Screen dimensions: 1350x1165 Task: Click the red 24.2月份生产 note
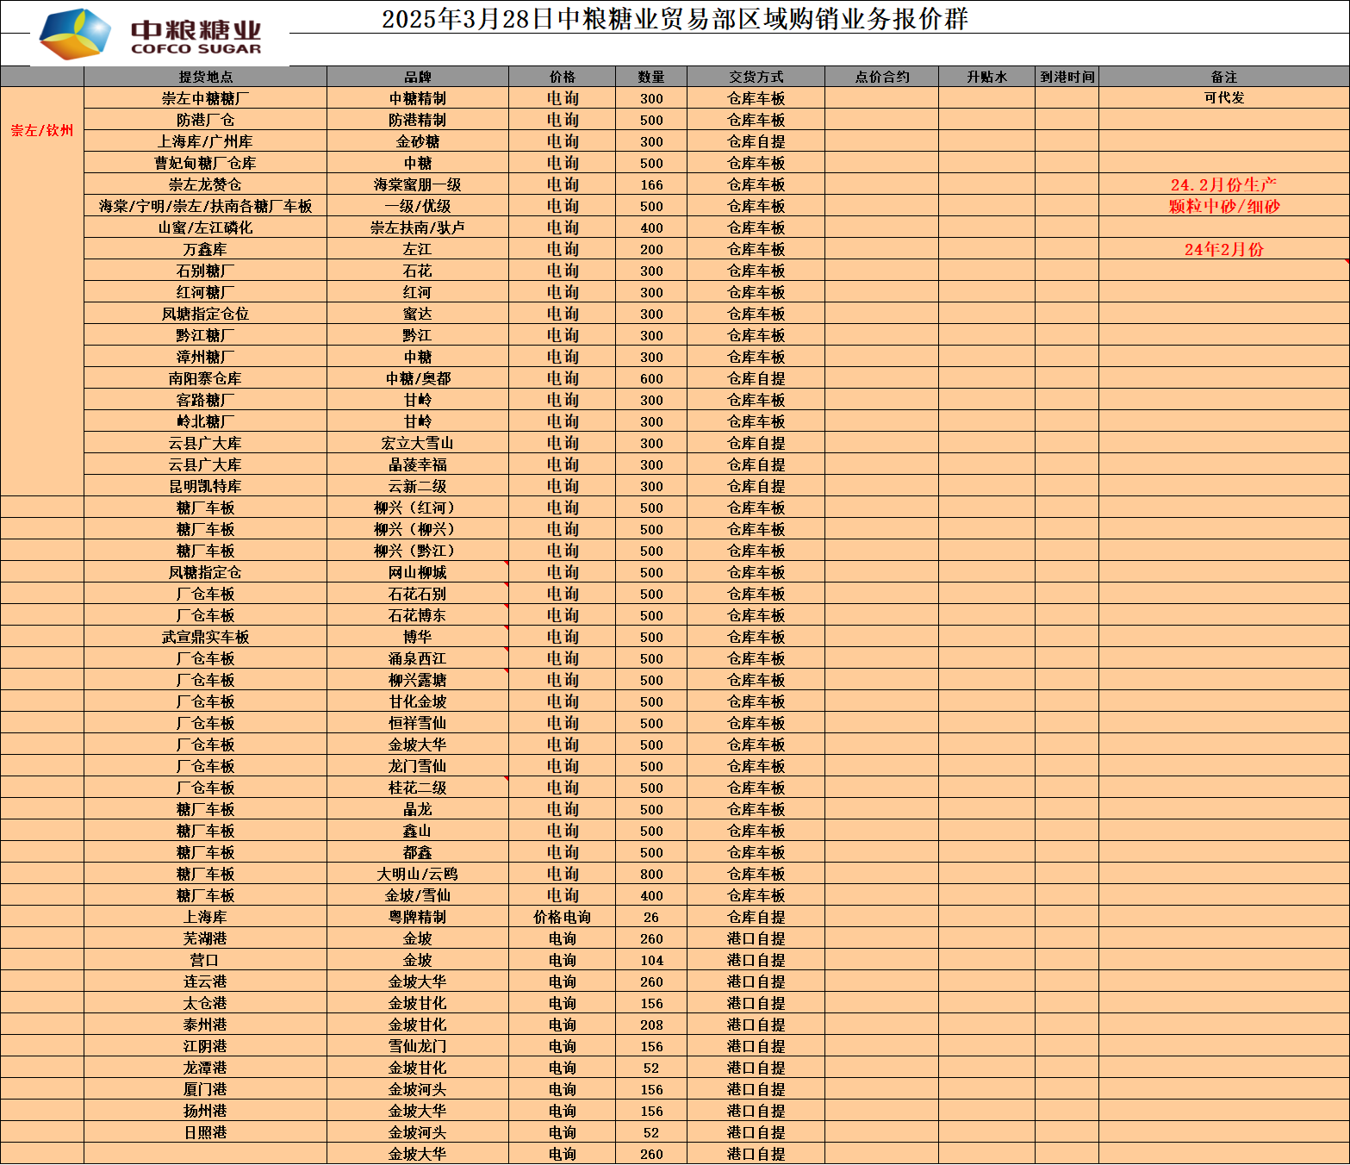[1223, 184]
